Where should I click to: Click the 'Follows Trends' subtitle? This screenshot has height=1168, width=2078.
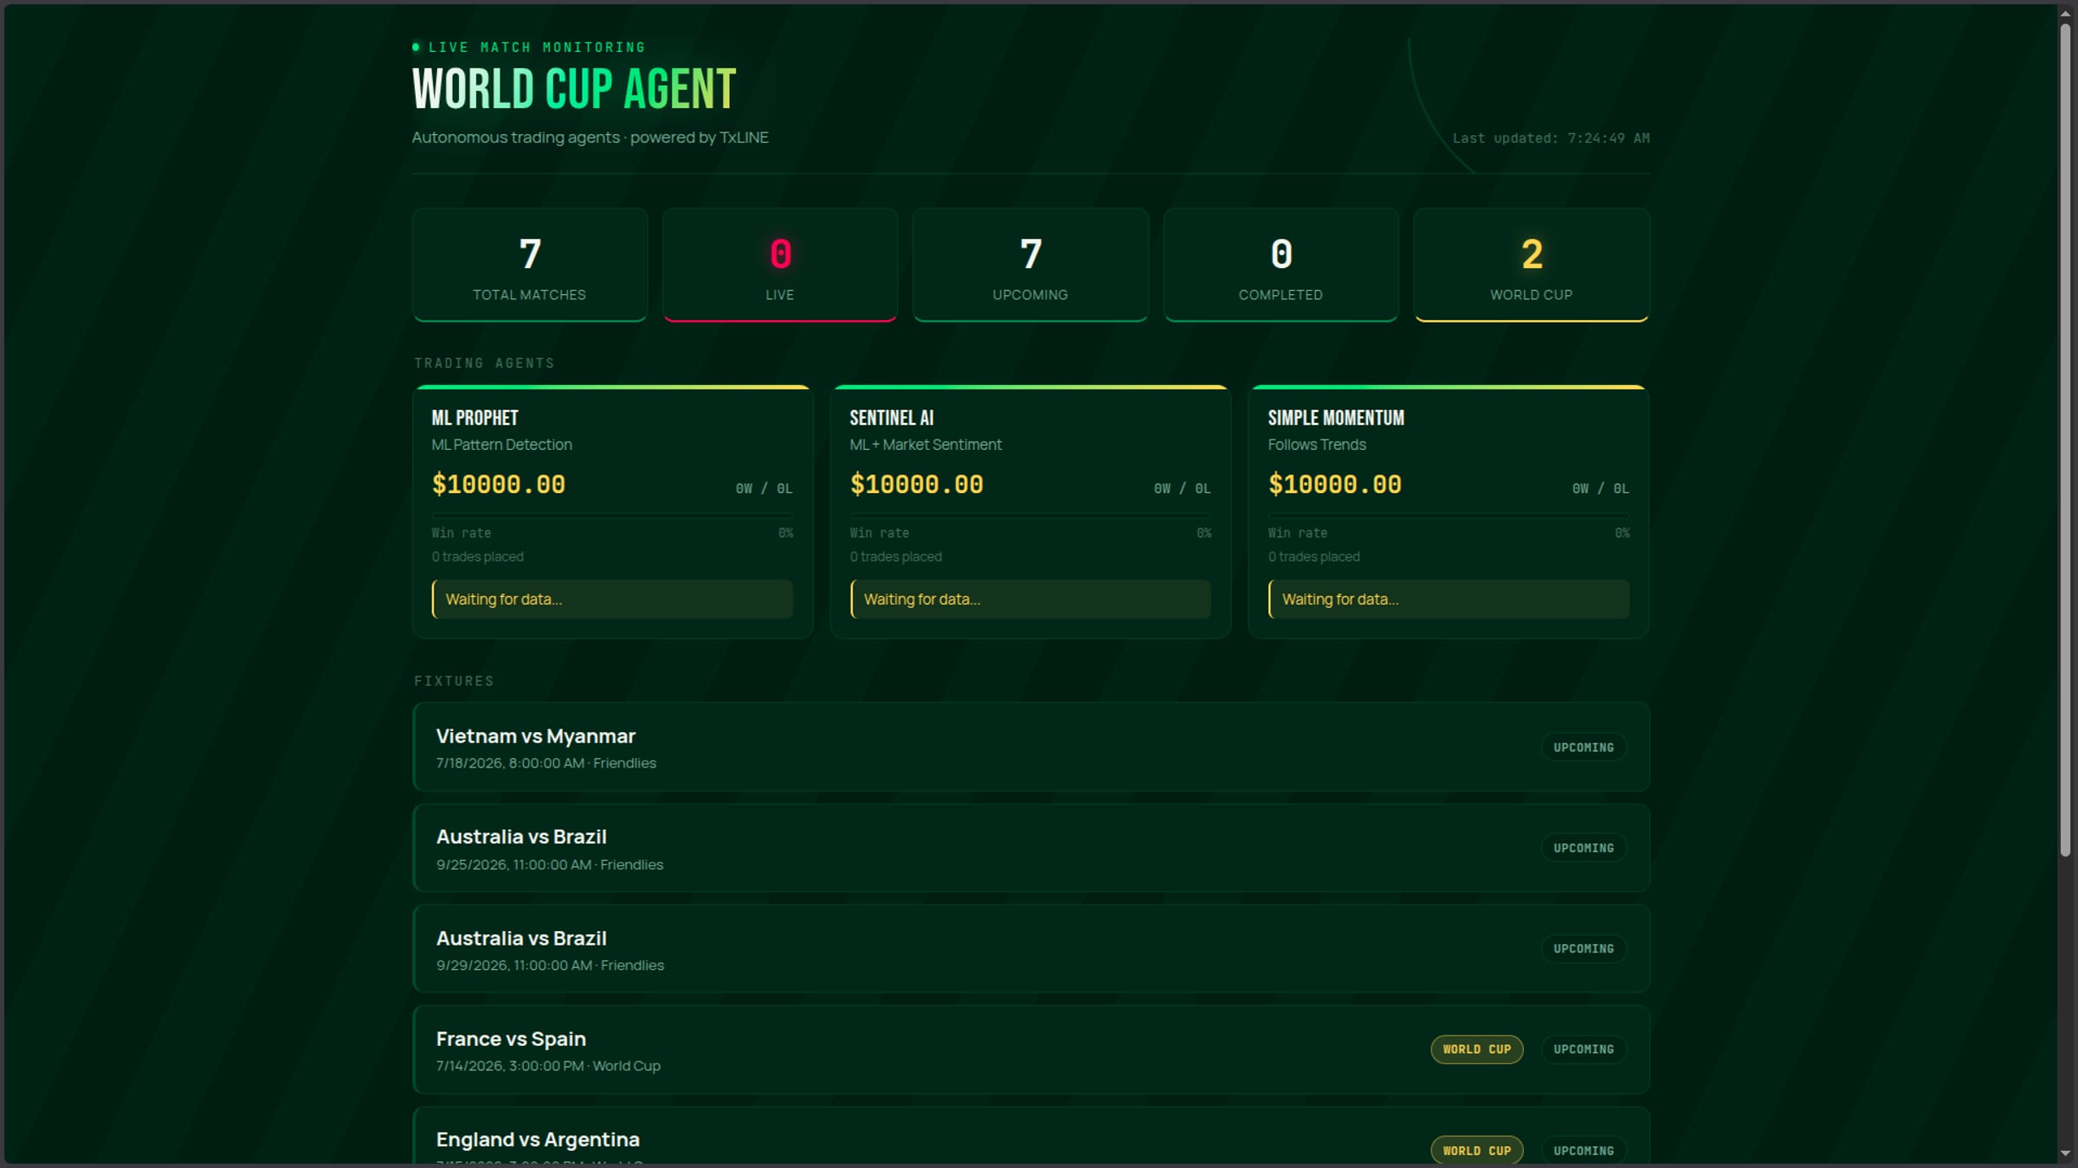point(1317,445)
